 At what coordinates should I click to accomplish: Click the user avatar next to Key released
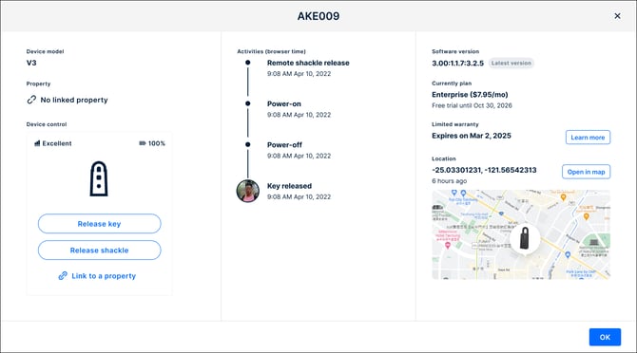[248, 191]
